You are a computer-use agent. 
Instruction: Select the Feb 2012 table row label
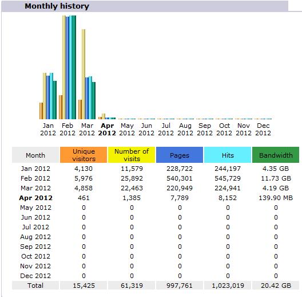click(x=35, y=178)
